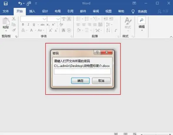
Task: Click the 确定 button
Action: click(x=80, y=80)
